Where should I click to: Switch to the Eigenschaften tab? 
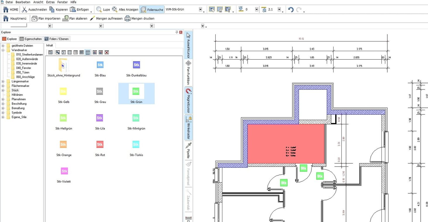tap(31, 39)
